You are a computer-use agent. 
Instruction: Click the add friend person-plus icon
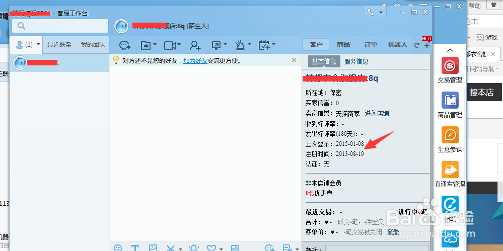click(195, 45)
